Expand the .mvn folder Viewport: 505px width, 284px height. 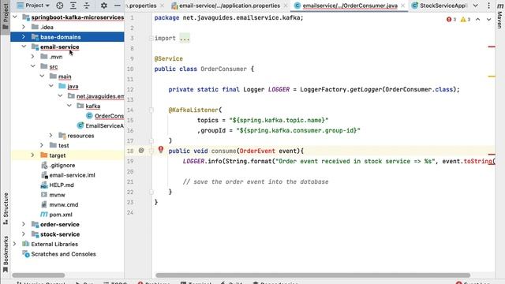pyautogui.click(x=32, y=57)
